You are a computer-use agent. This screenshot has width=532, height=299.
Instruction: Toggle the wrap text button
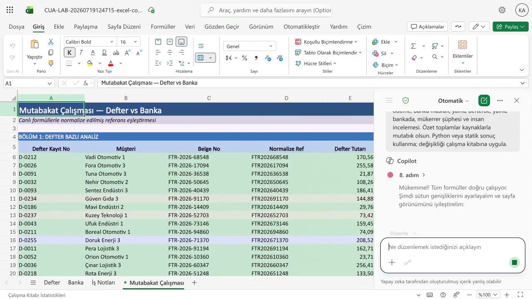click(201, 46)
